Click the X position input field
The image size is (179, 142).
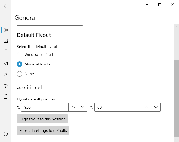(45, 107)
